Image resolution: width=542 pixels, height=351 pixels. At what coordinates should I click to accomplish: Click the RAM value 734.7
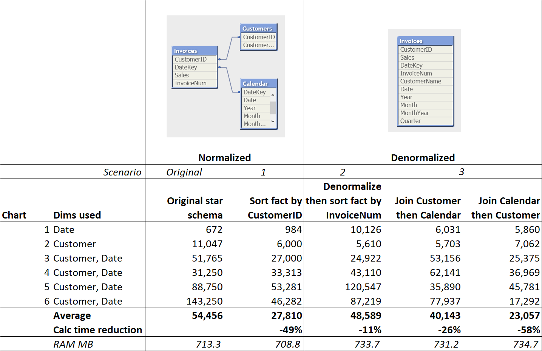point(526,344)
